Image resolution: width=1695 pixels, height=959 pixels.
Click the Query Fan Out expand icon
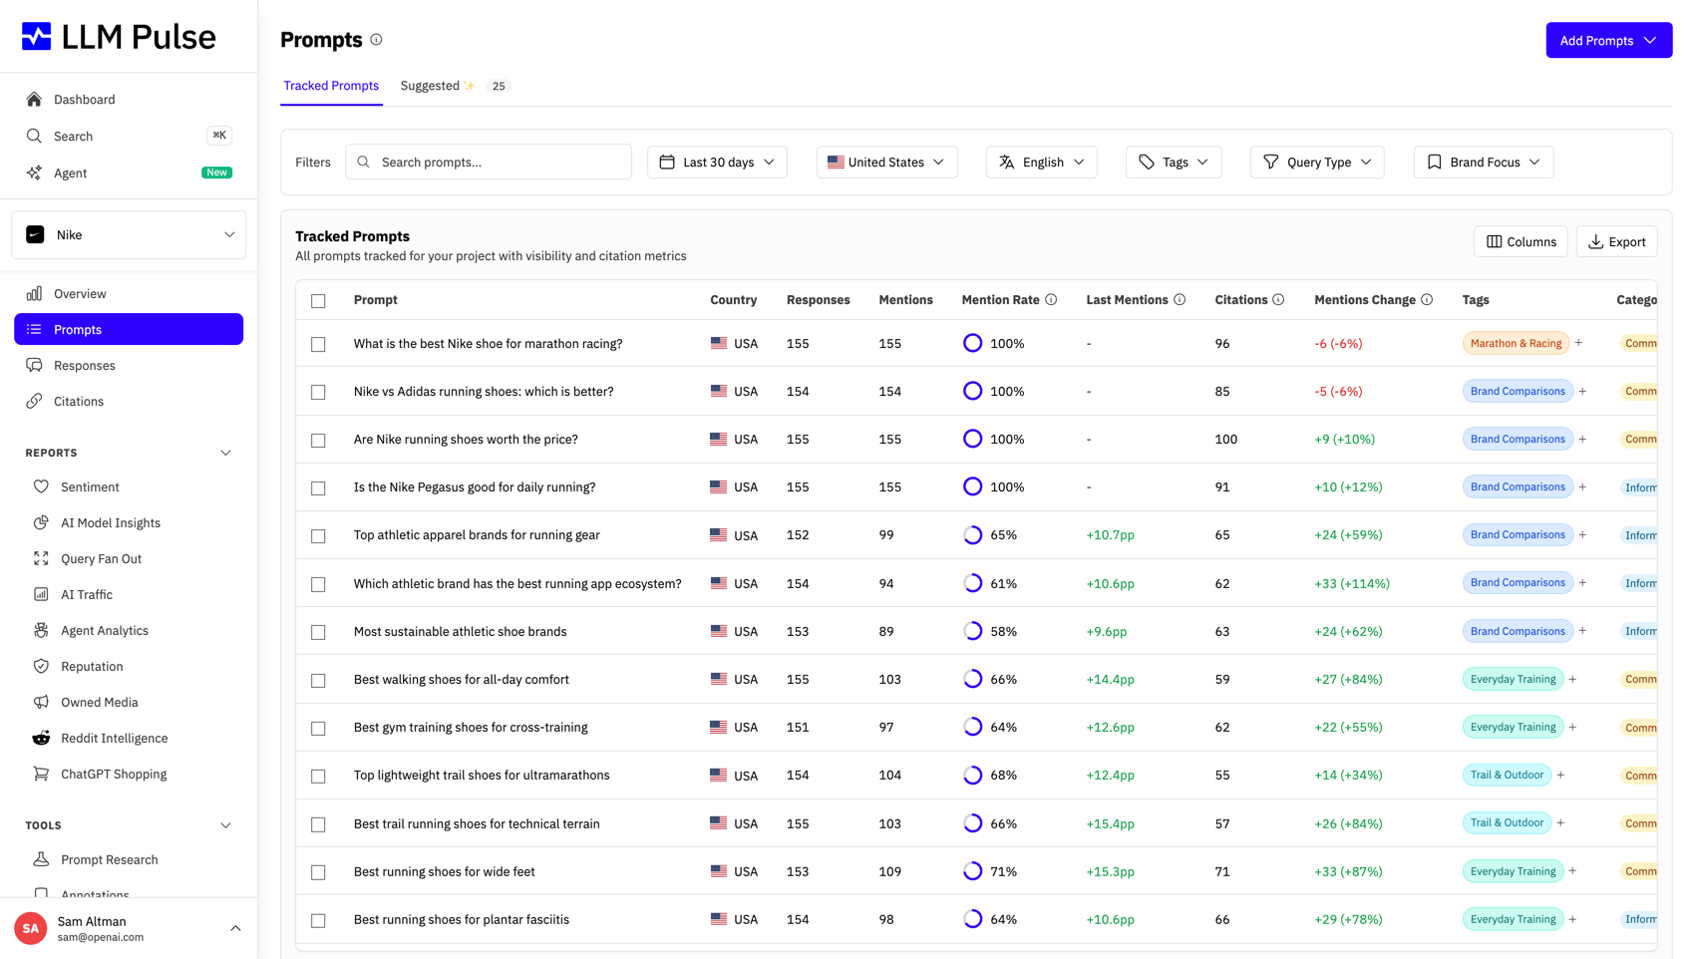(x=41, y=558)
